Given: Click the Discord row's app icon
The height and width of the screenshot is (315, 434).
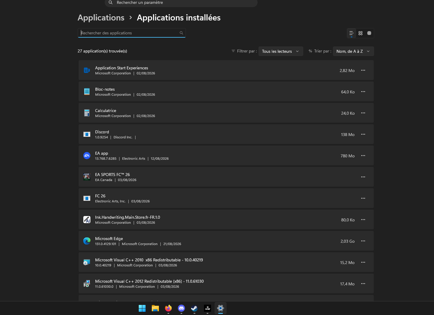Looking at the screenshot, I should click(87, 134).
